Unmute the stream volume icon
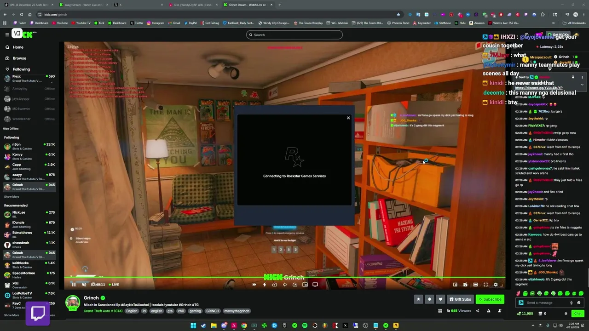 point(84,285)
